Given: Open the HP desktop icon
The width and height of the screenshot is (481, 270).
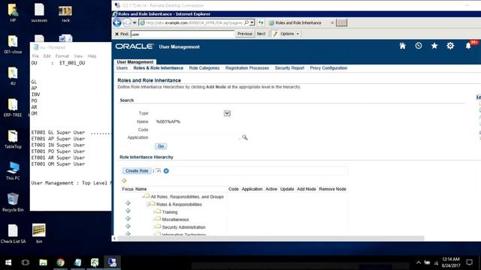Looking at the screenshot, I should click(x=13, y=13).
